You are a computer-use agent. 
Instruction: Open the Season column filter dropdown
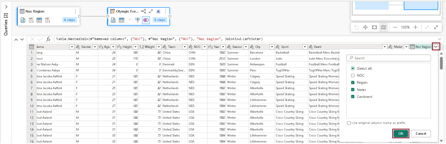246,47
